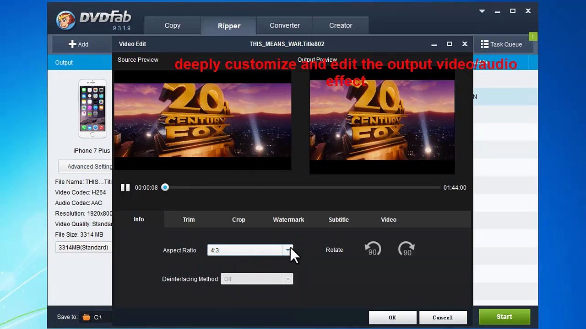Open the Deinterlacing Method dropdown
Image resolution: width=586 pixels, height=329 pixels.
click(288, 279)
